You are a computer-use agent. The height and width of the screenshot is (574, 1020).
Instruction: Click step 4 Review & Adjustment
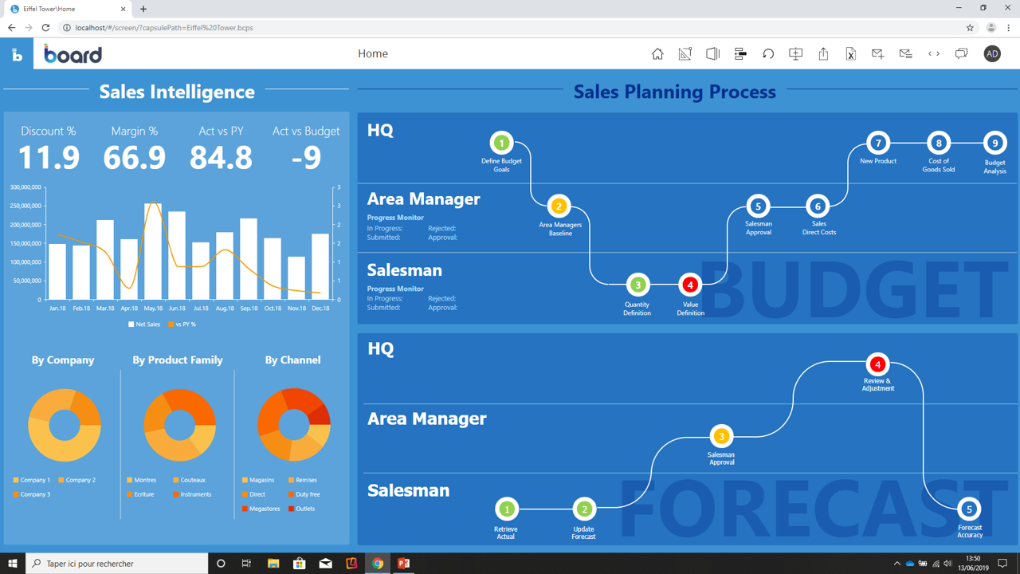coord(877,365)
